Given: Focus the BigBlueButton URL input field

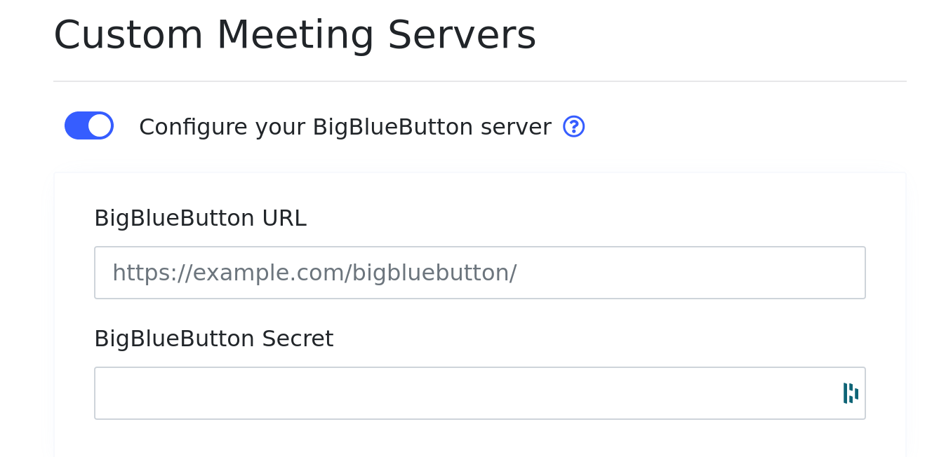Looking at the screenshot, I should click(479, 273).
